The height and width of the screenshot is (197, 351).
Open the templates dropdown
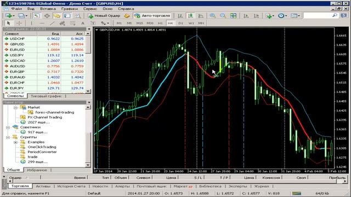(295, 16)
